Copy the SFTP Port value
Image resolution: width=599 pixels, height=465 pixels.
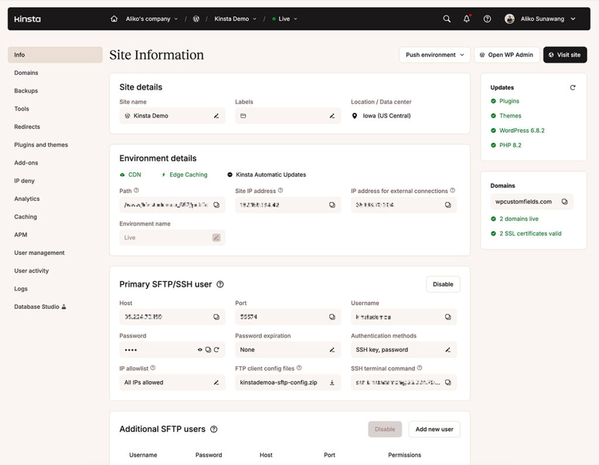[332, 317]
